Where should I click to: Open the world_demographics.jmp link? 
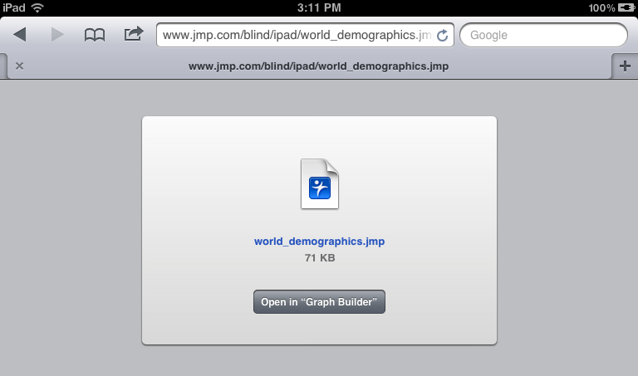click(319, 242)
